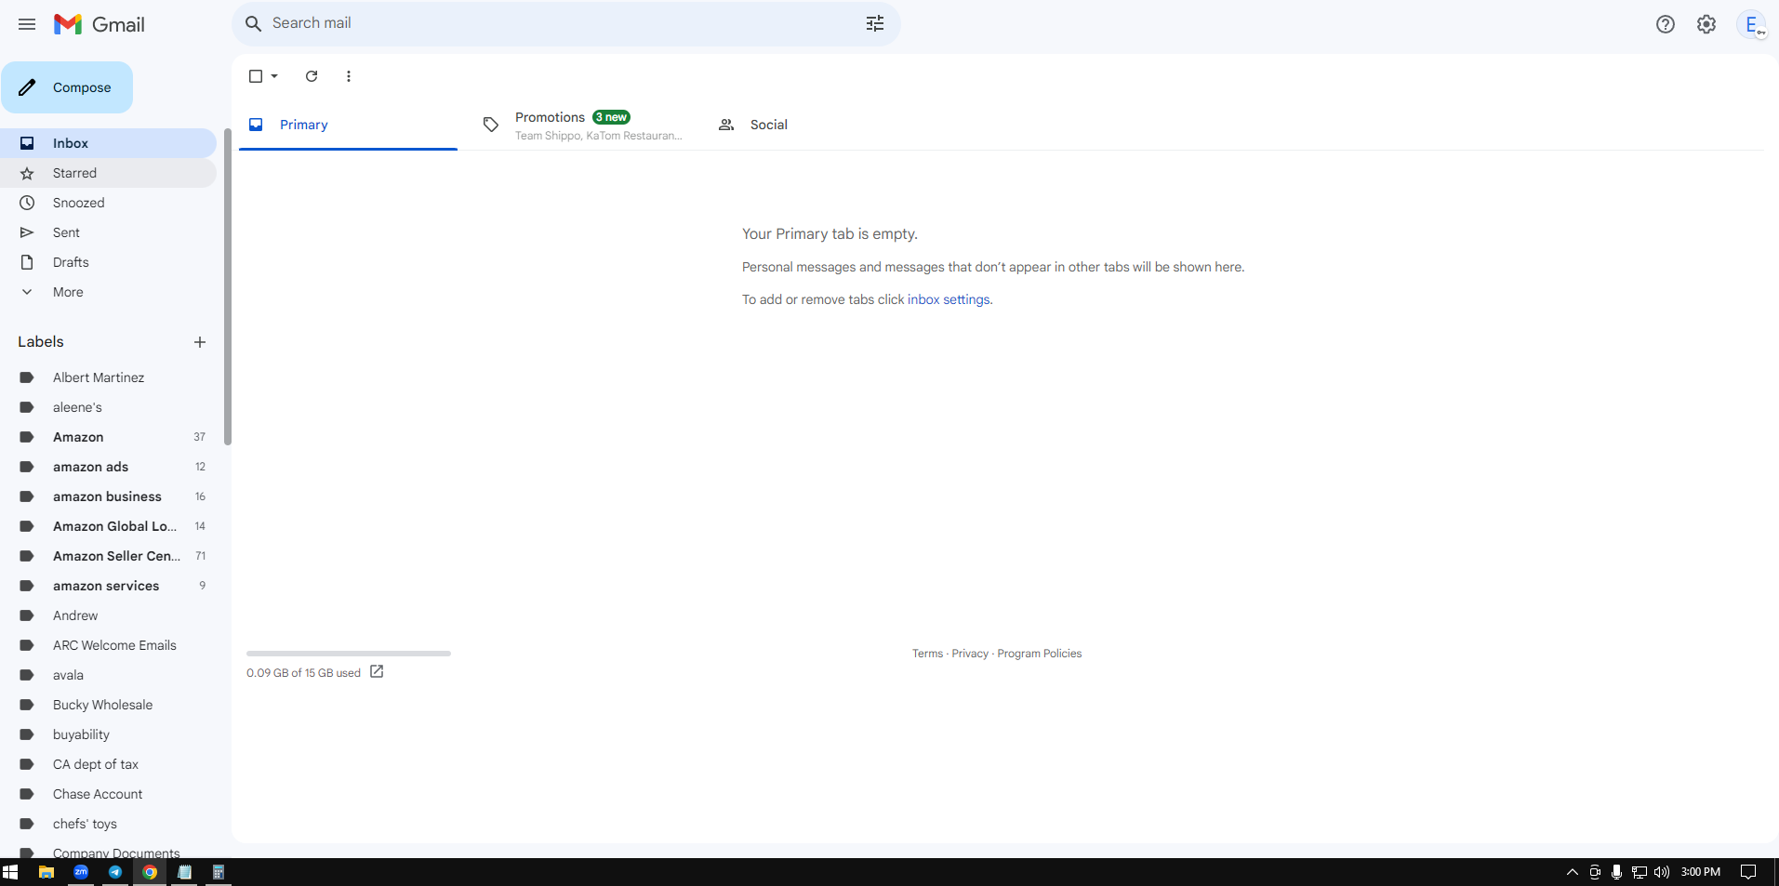
Task: Open the ARC Welcome Emails label
Action: (x=108, y=645)
